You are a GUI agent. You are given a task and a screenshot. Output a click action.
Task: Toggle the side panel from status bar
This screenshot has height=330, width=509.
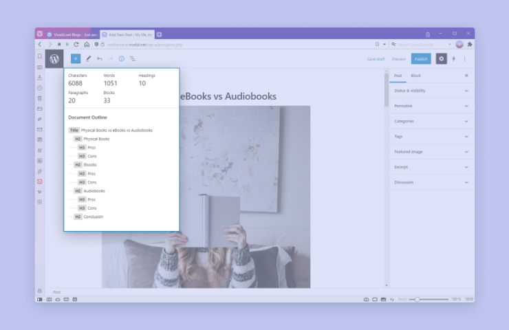40,300
